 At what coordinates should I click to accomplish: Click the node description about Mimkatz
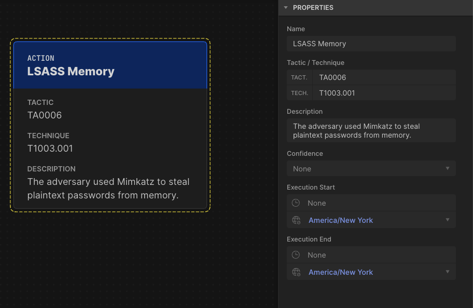pyautogui.click(x=108, y=189)
